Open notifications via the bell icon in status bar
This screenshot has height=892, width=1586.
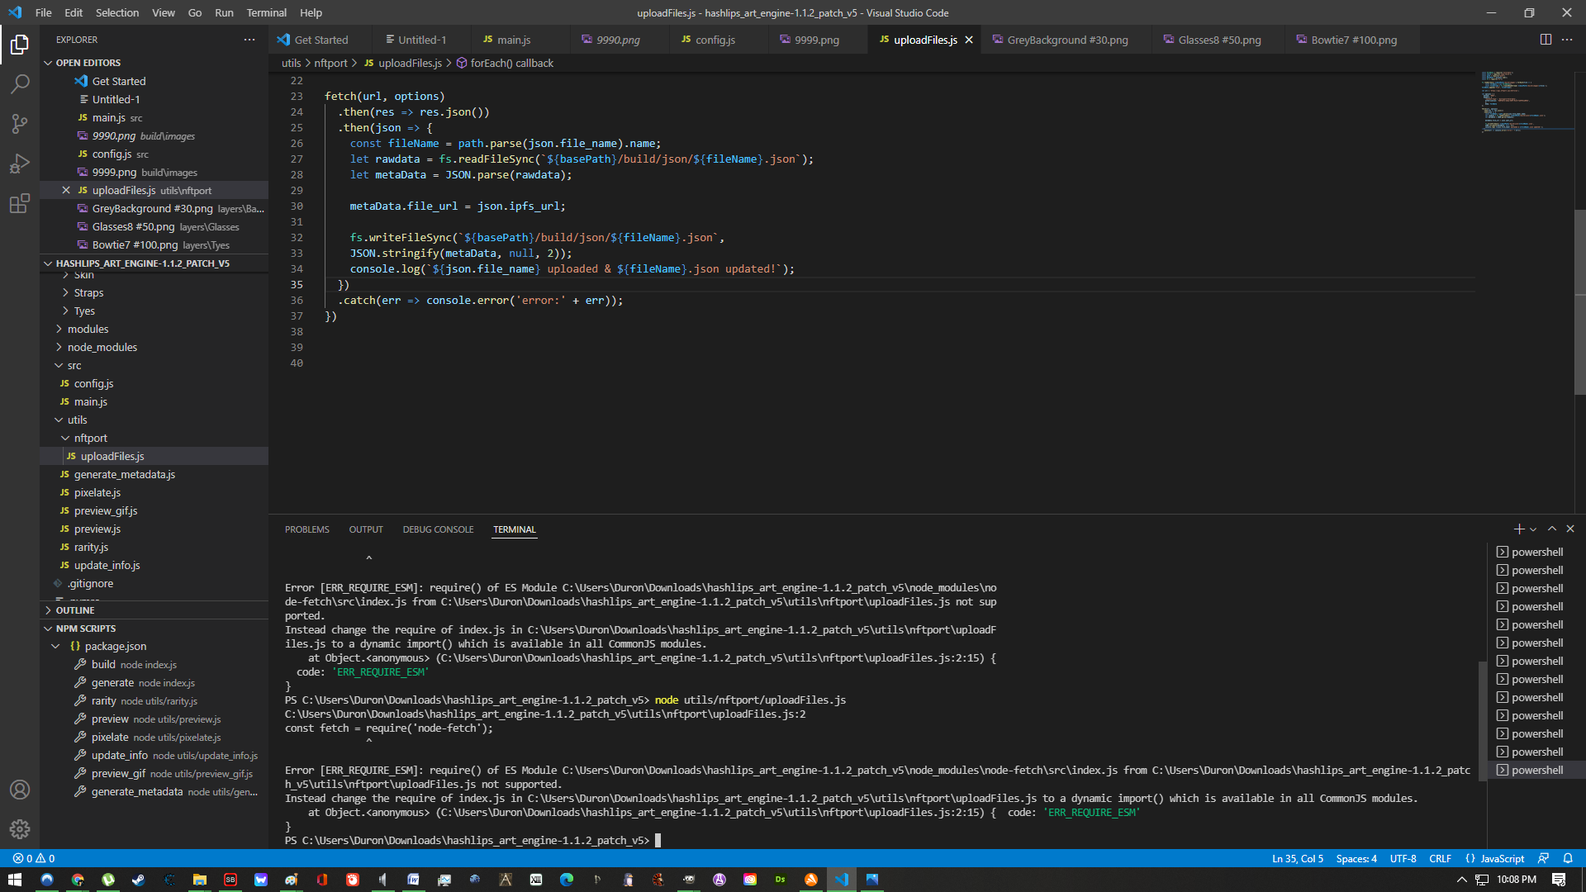click(x=1569, y=858)
